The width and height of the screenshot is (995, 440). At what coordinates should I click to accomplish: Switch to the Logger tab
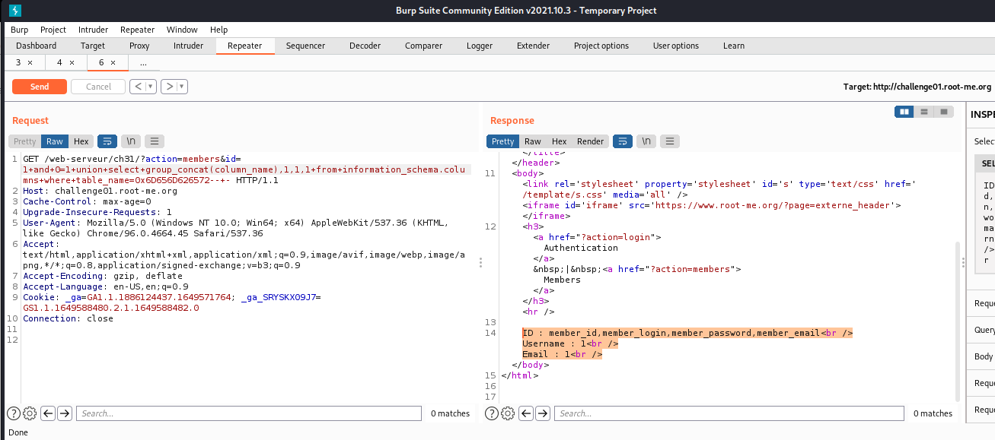point(480,46)
